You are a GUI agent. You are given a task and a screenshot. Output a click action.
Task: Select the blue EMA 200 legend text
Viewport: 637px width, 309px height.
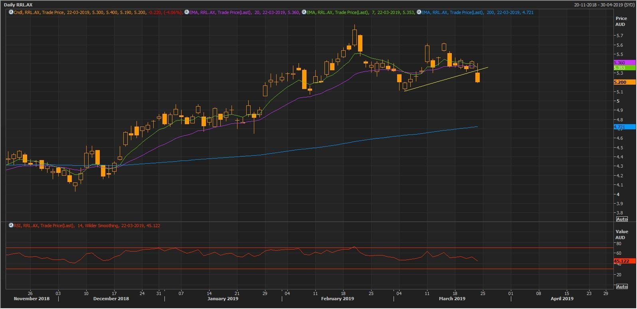click(477, 12)
